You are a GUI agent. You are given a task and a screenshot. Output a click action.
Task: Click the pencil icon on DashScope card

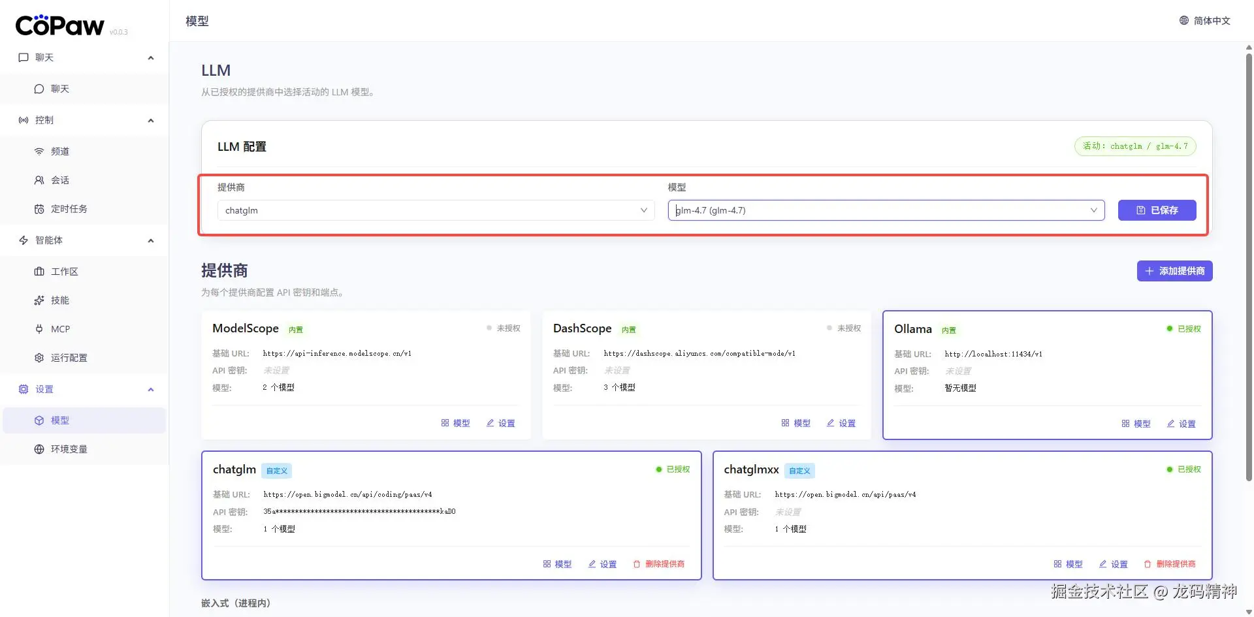coord(831,423)
